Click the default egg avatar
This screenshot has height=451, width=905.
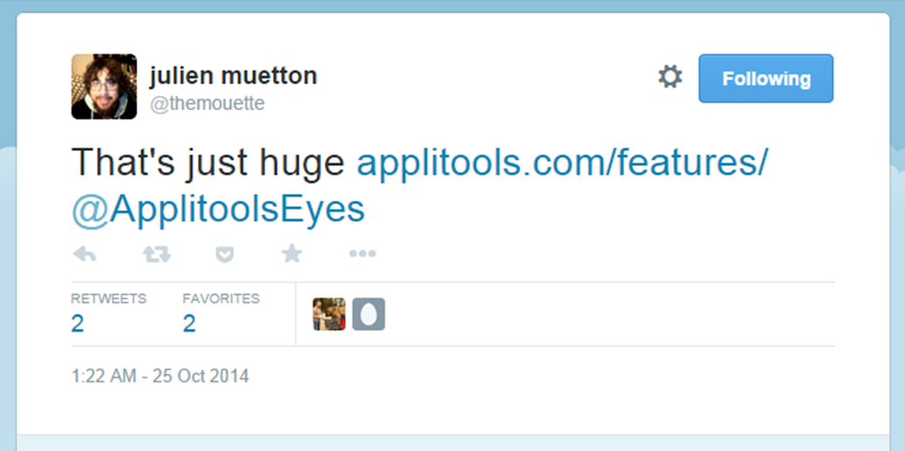pos(368,314)
